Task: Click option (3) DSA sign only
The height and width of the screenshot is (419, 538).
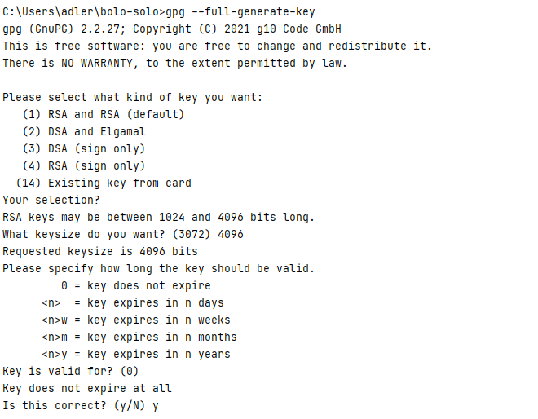Action: tap(84, 149)
